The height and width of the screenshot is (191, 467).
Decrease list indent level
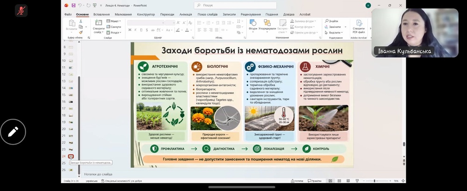[x=217, y=22]
